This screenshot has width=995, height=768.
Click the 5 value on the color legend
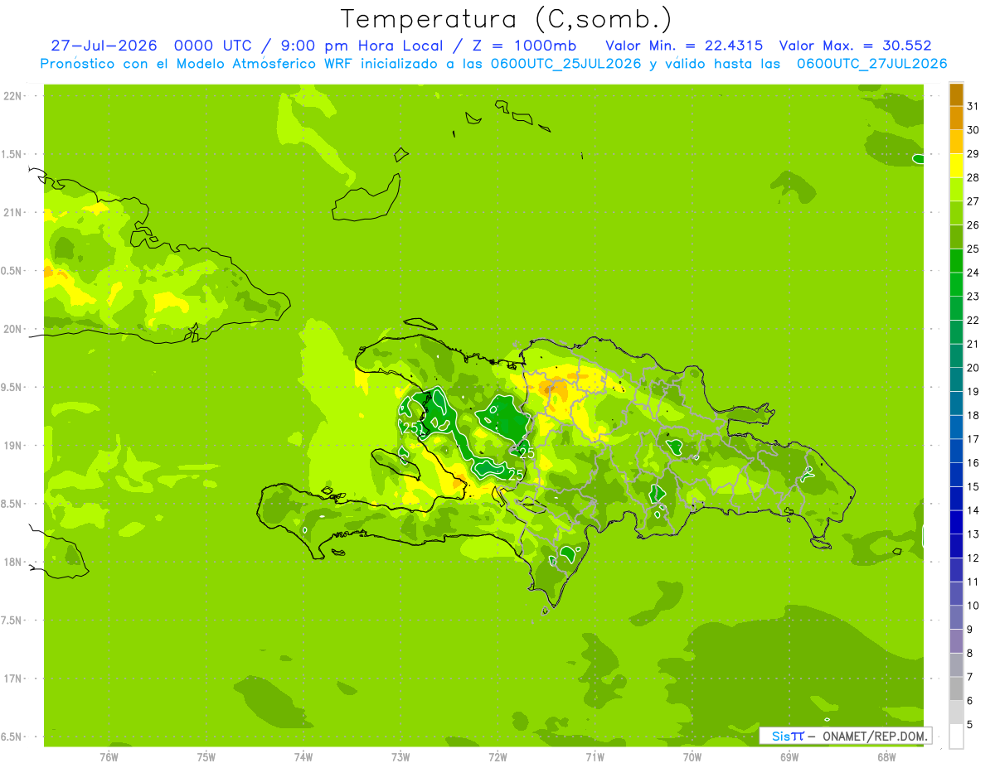(970, 725)
